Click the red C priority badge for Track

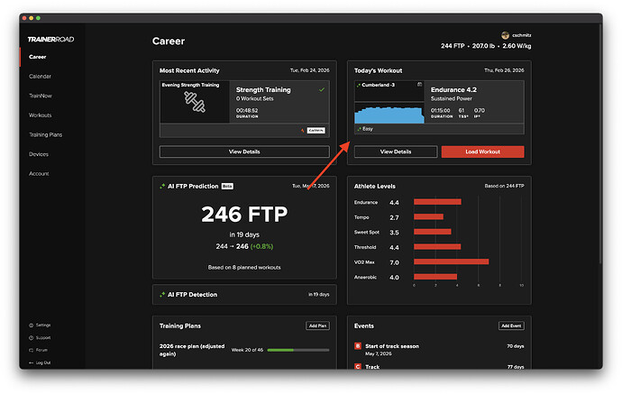coord(357,367)
